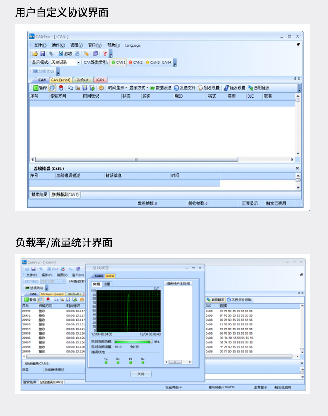Viewport: 328px width, 416px height.
Task: Open CANopen (script) tab
Action: (x=52, y=294)
